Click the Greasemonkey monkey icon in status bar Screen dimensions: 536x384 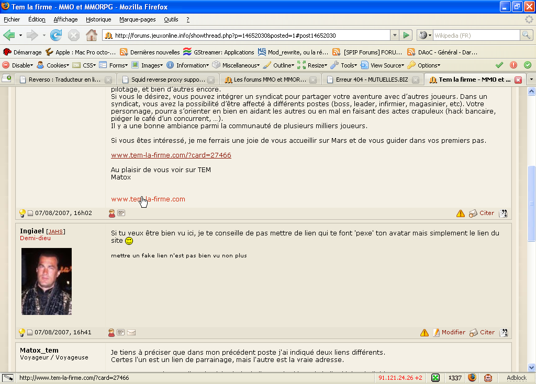[488, 378]
